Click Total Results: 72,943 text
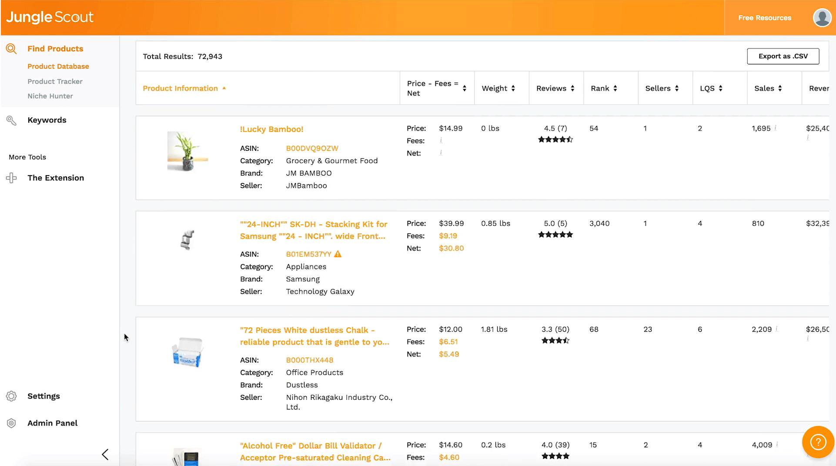This screenshot has height=466, width=836. (x=183, y=57)
